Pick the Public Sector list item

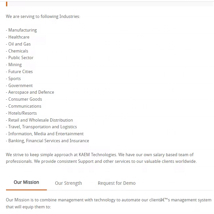(21, 58)
